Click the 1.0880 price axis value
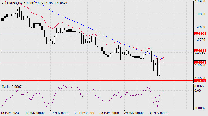 tap(200, 14)
